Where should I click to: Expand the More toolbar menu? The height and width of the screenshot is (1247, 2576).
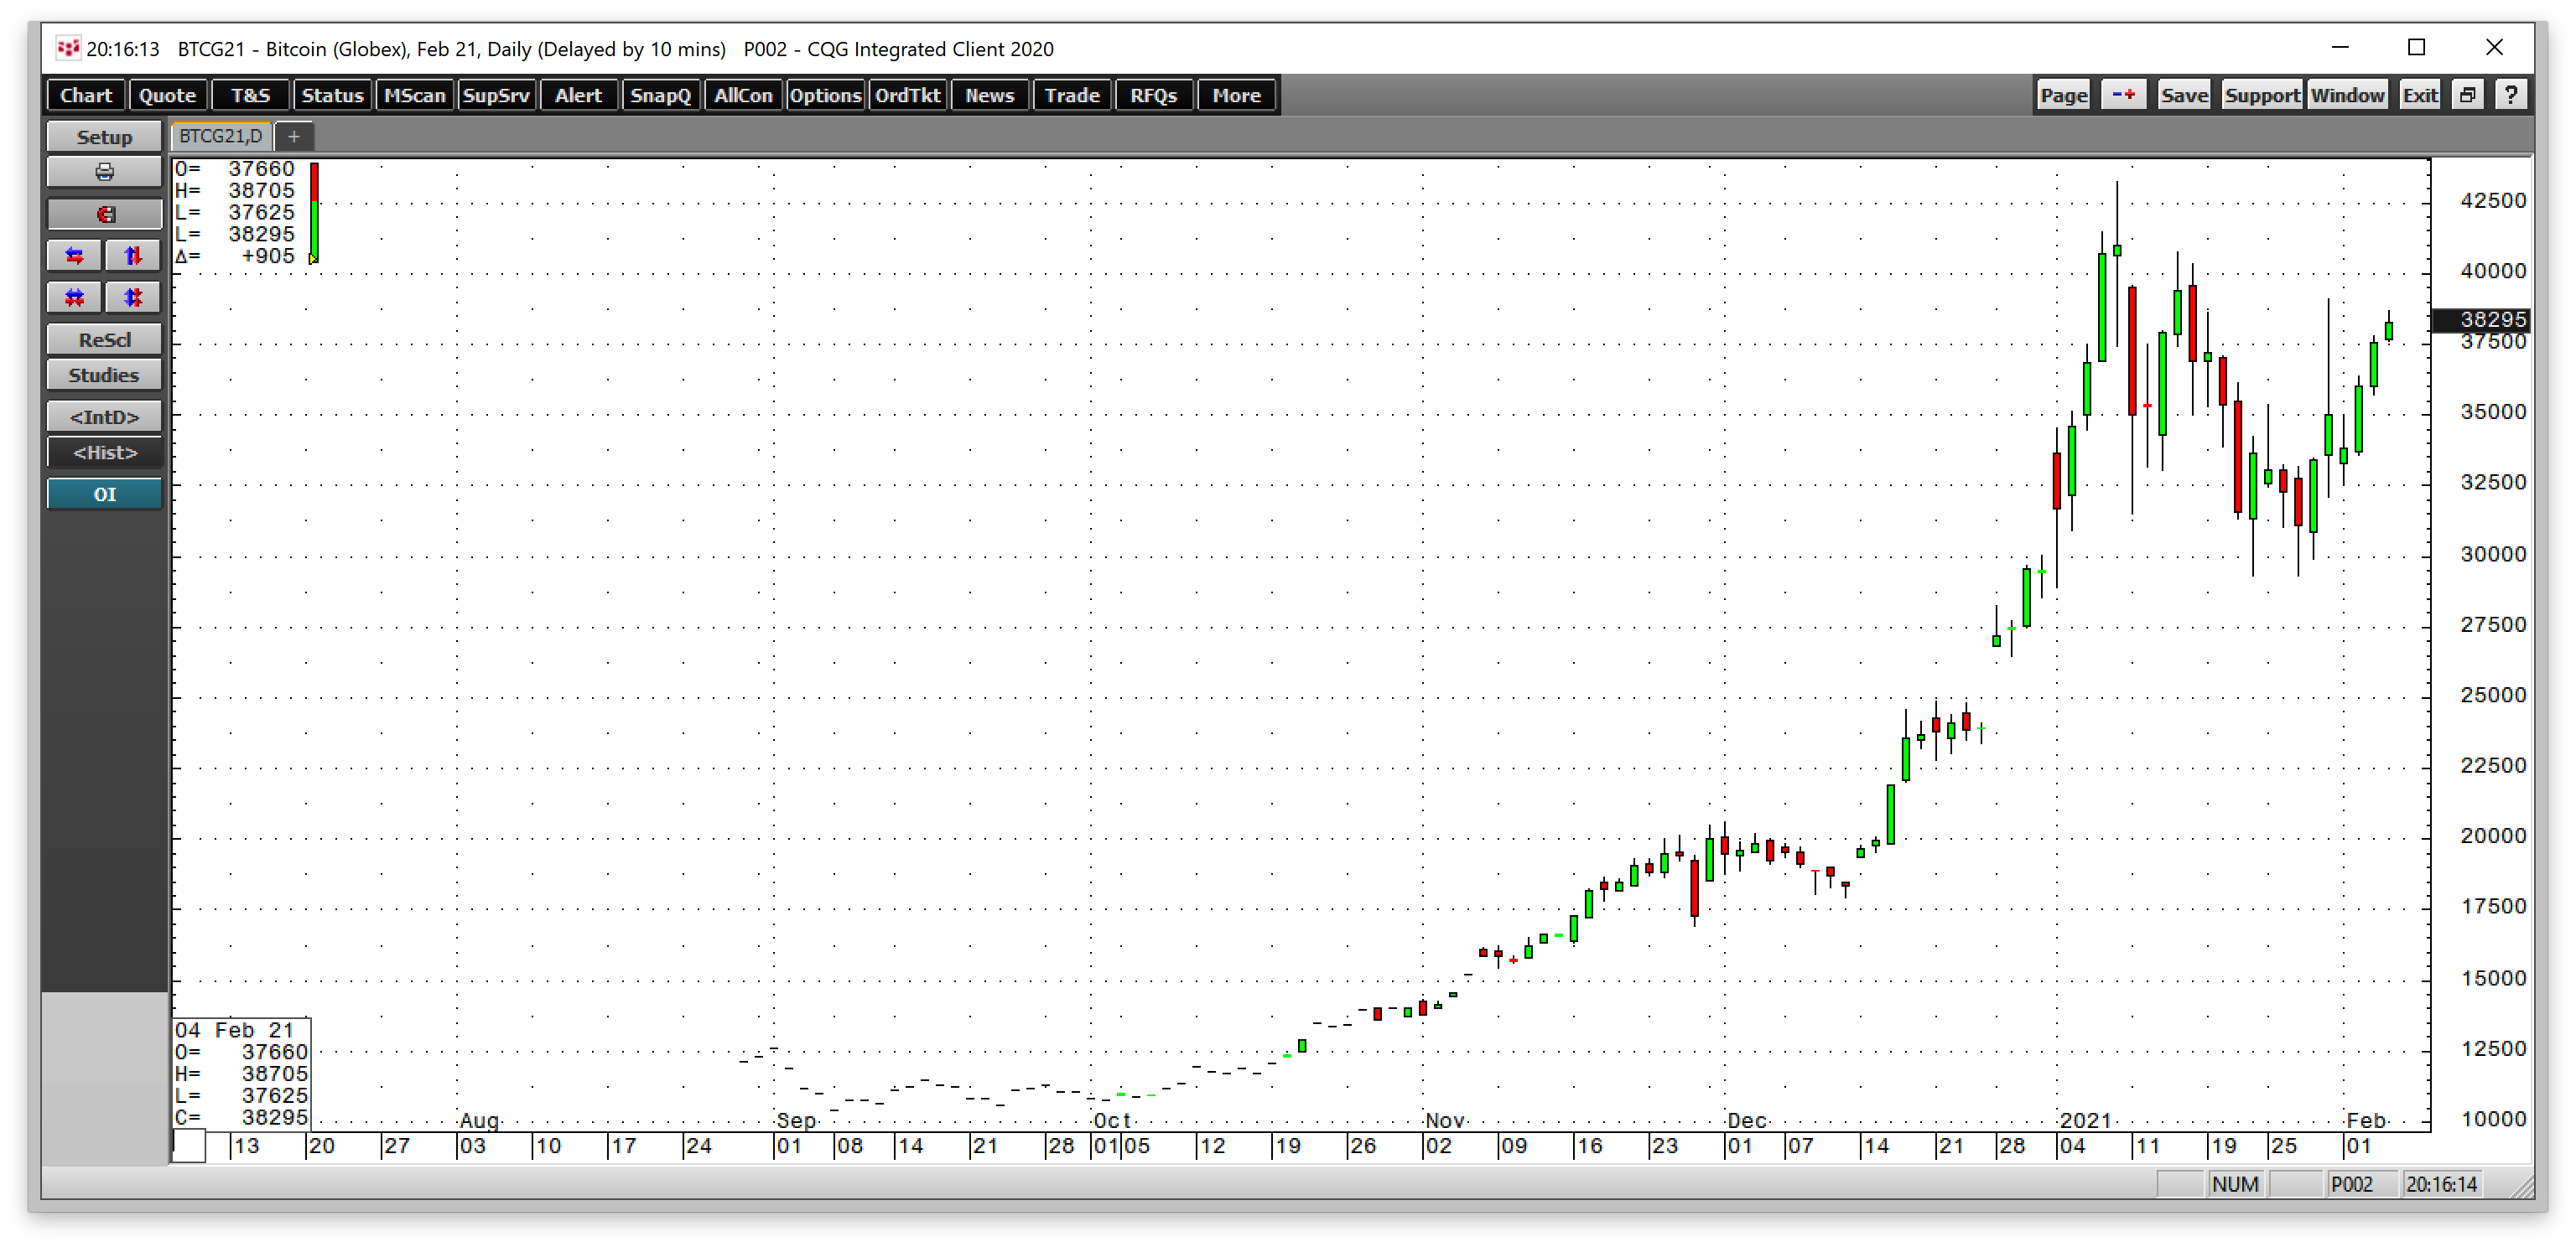click(x=1237, y=95)
